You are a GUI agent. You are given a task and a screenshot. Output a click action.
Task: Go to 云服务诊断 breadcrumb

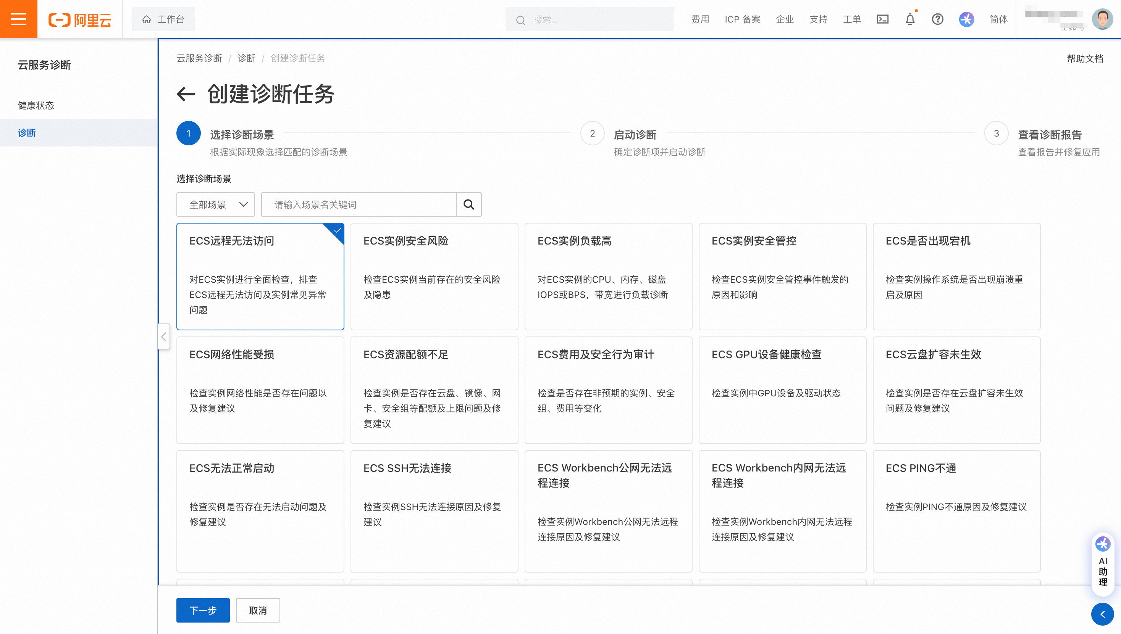pyautogui.click(x=199, y=58)
